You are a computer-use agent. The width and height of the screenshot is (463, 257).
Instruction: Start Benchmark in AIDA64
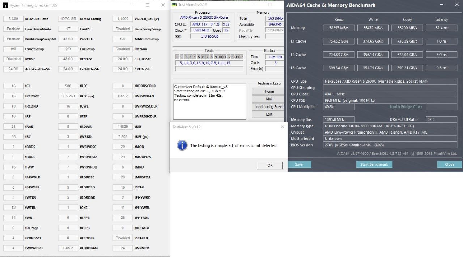point(374,164)
